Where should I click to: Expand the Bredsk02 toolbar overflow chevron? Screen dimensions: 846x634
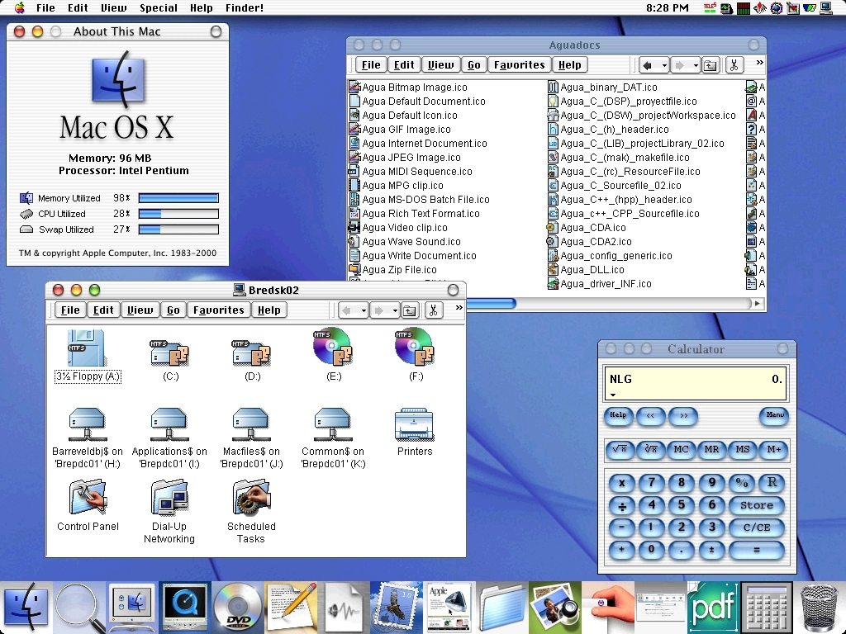point(459,307)
